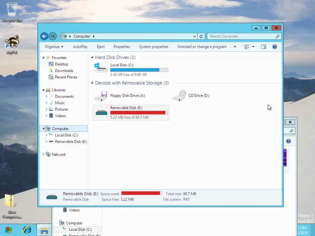Open the Organize menu
The width and height of the screenshot is (315, 236).
[54, 47]
